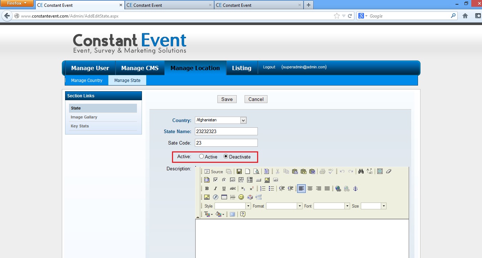
Task: Open the Image Gallary section link
Action: 84,117
